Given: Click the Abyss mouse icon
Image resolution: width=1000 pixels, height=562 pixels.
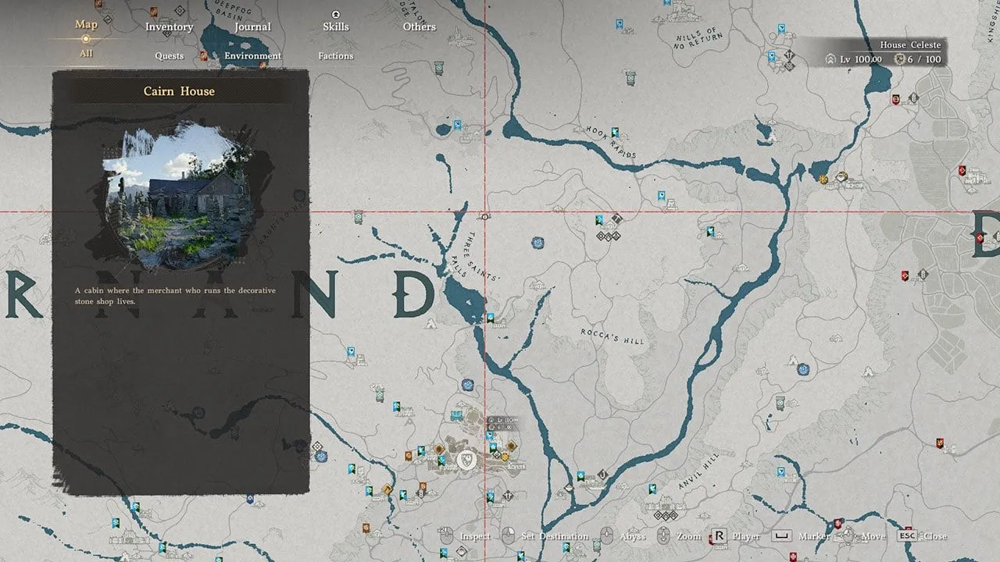Looking at the screenshot, I should point(606,535).
